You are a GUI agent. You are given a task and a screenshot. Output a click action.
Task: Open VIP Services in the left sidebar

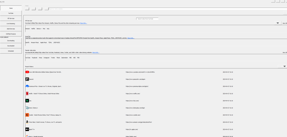coord(11,18)
